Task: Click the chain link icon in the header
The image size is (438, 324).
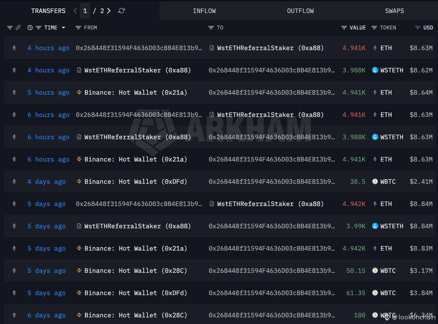Action: [x=18, y=28]
